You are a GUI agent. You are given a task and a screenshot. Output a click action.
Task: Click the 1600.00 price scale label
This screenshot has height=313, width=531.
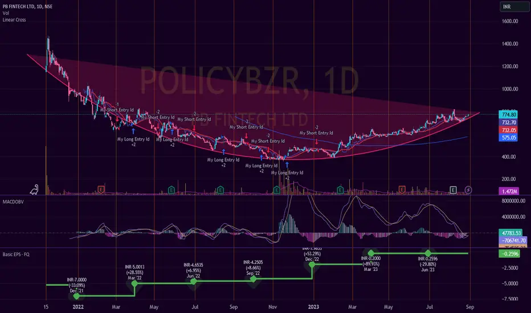click(510, 21)
